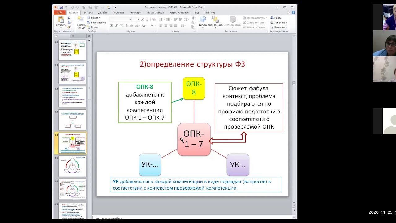Open the Фигуры shapes gallery
396x223 pixels.
[203, 22]
